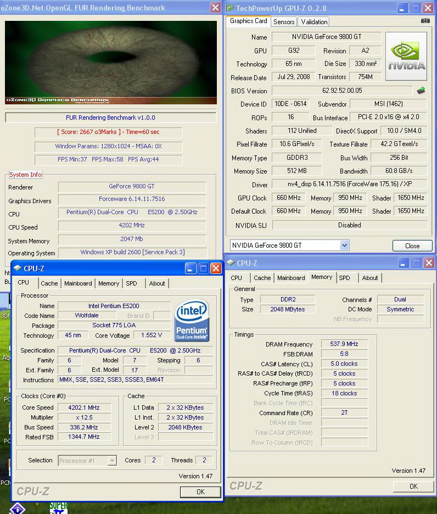
Task: Click the FSB:DRAM 5:8 value
Action: (x=344, y=354)
